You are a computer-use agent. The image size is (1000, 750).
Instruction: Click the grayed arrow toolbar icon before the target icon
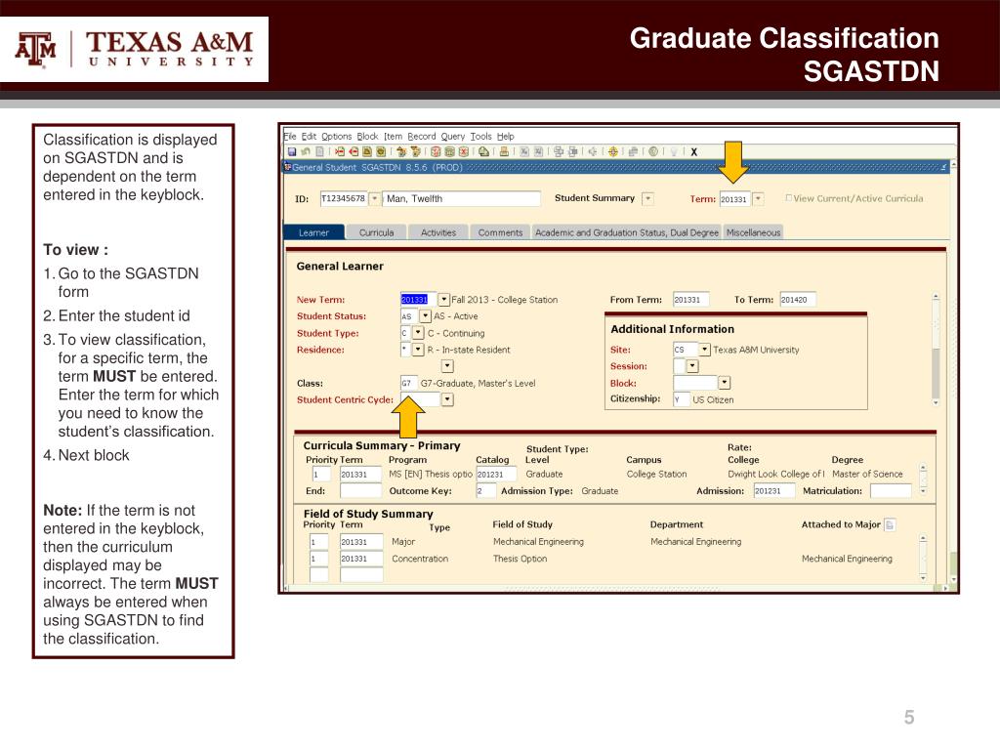click(x=593, y=151)
